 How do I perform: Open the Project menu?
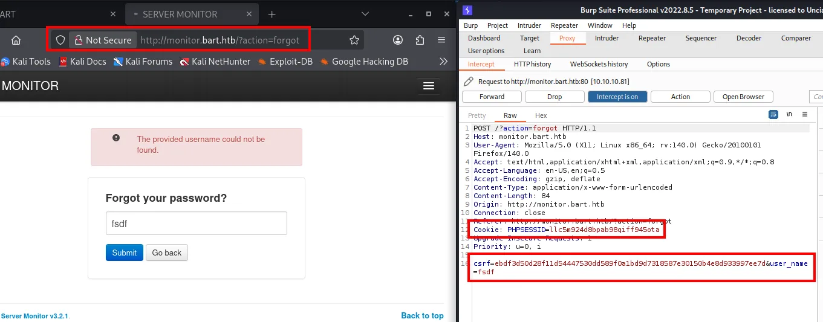(498, 25)
